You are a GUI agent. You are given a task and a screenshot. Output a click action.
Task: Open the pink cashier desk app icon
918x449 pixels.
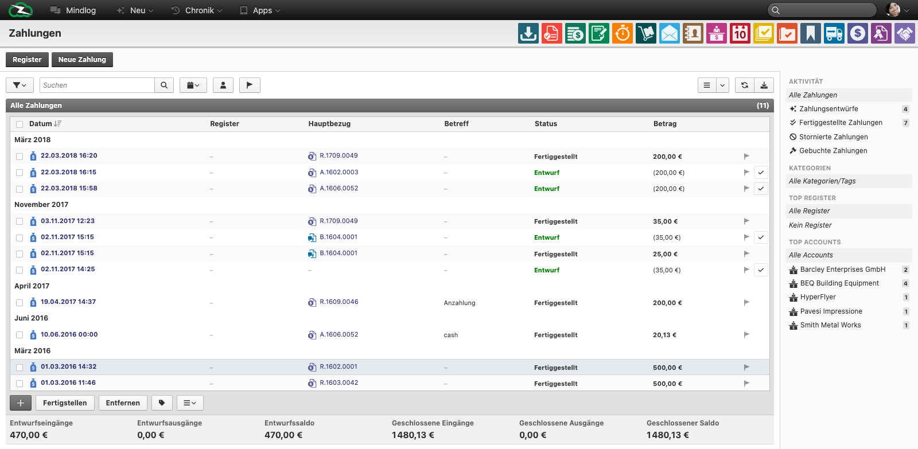[716, 33]
